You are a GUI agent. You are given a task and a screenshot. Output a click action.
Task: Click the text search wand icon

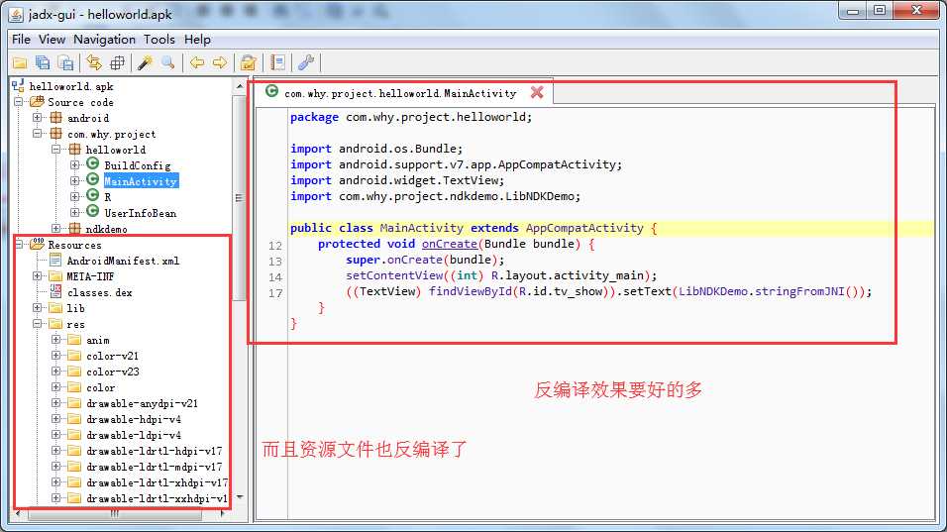(x=145, y=62)
